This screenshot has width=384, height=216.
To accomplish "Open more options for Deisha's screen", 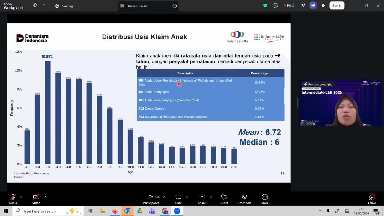I will (175, 6).
